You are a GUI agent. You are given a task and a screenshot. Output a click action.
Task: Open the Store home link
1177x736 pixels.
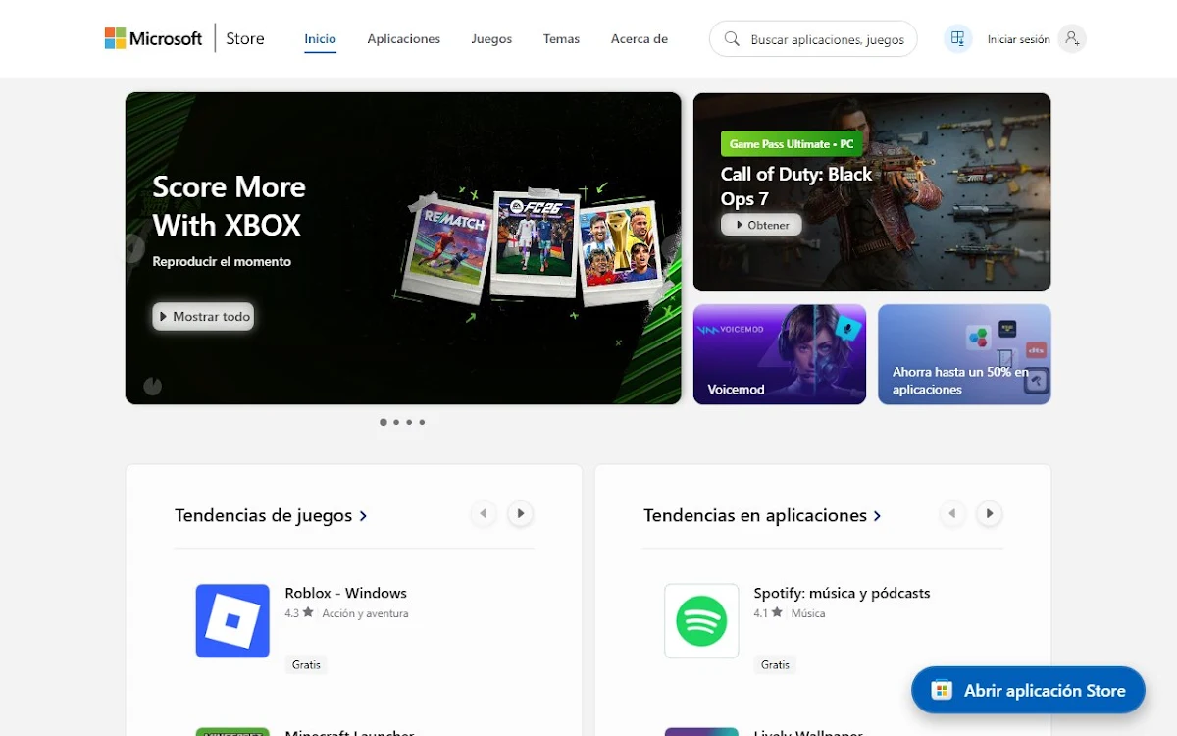(245, 38)
